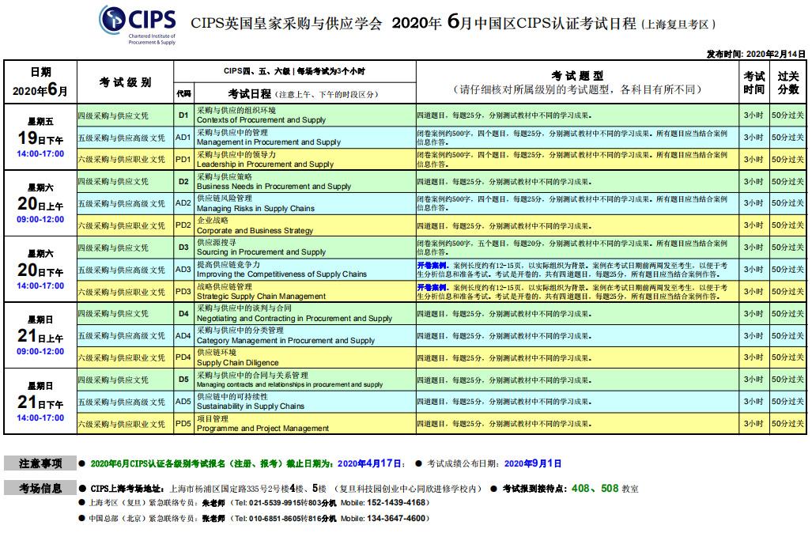Select the '考试时间' column header
The width and height of the screenshot is (812, 533).
click(754, 82)
